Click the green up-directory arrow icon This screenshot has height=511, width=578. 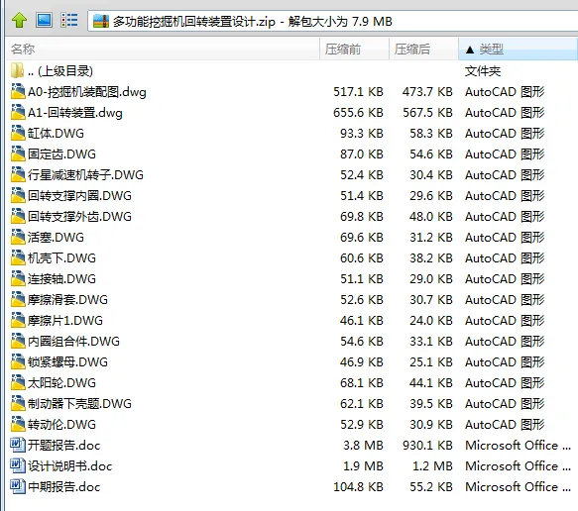(19, 20)
